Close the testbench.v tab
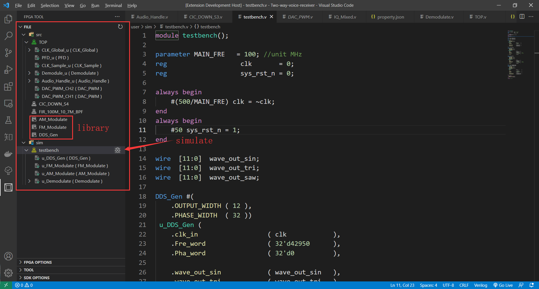Screen dimensions: 539x289 click(271, 17)
